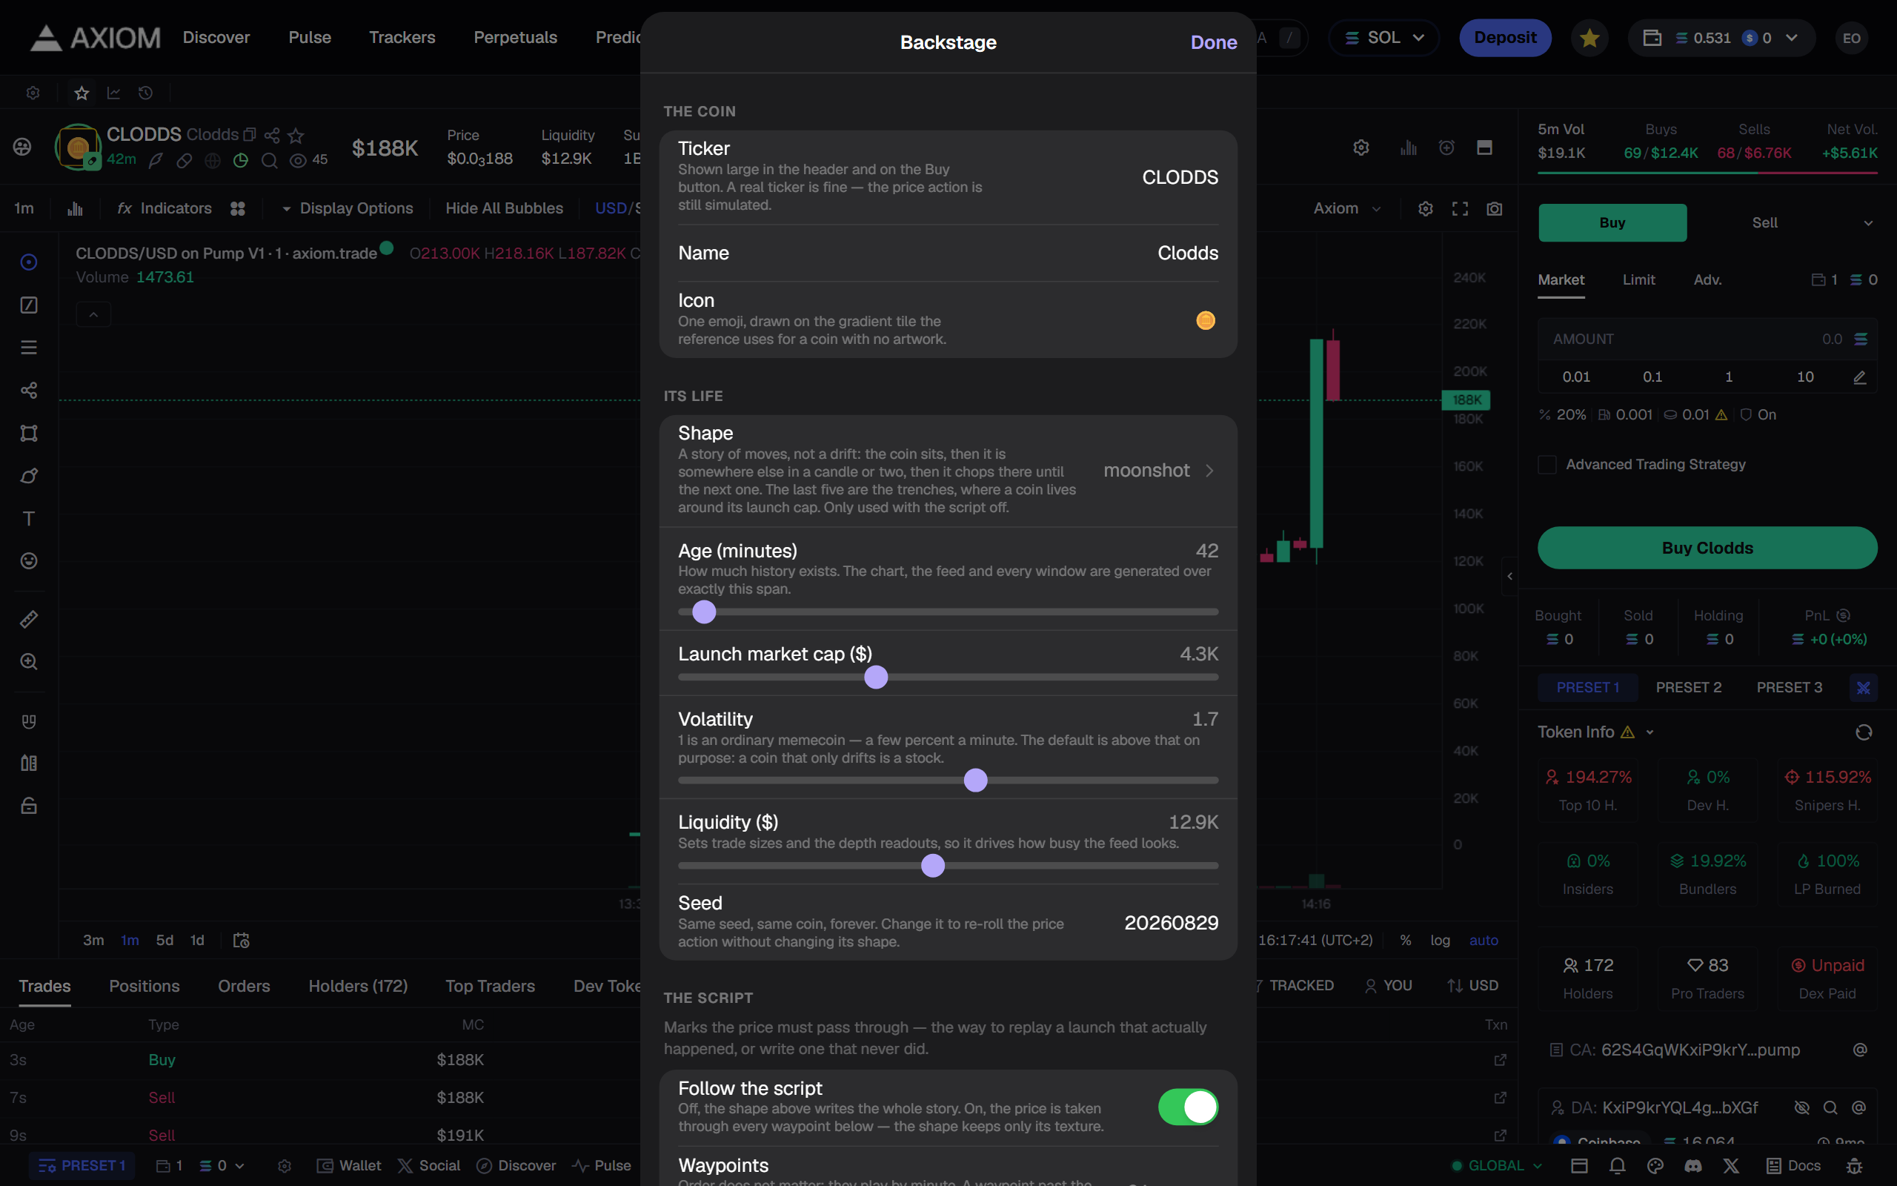Screen dimensions: 1897x1186
Task: Select the crosshair cursor tool
Action: click(x=29, y=262)
